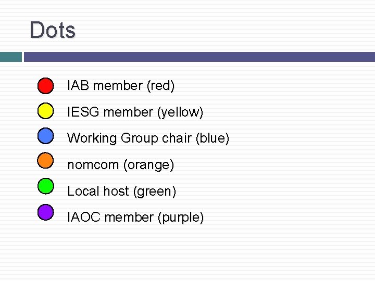Click the purple IAOC member dot
This screenshot has width=375, height=281.
pos(46,211)
